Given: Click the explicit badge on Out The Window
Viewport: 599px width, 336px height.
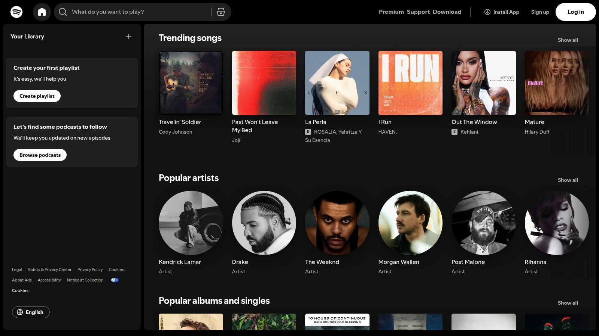Looking at the screenshot, I should pos(454,132).
